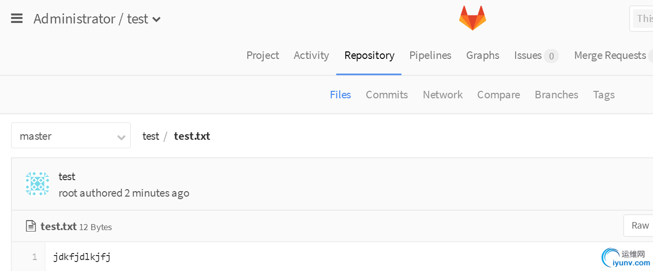653x271 pixels.
Task: Open Merge Requests tab
Action: coord(610,55)
